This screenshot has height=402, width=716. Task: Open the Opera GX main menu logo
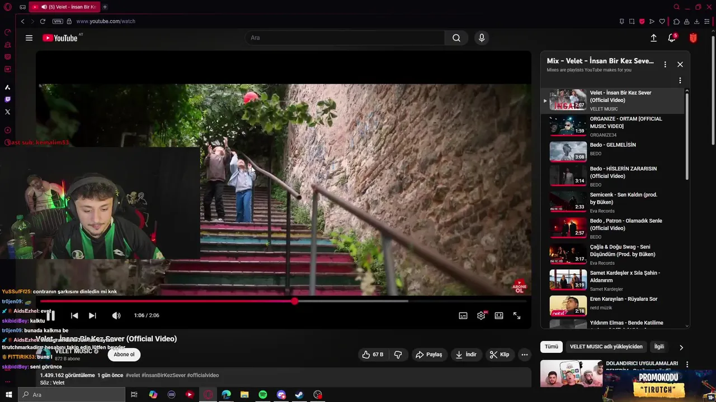click(7, 7)
